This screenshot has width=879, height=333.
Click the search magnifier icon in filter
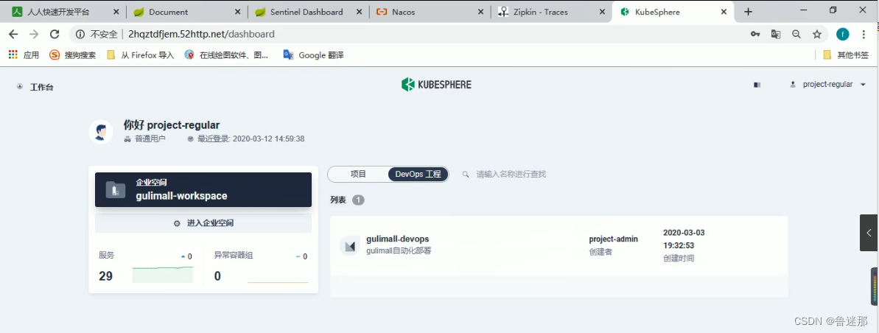[x=465, y=175]
